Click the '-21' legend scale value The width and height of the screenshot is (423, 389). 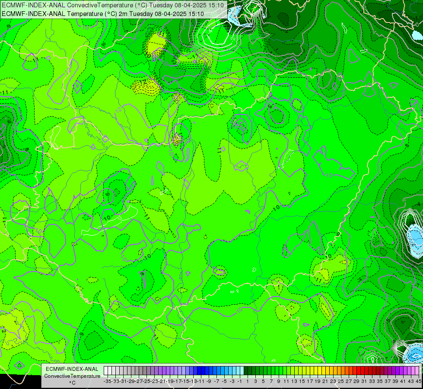[x=162, y=381]
